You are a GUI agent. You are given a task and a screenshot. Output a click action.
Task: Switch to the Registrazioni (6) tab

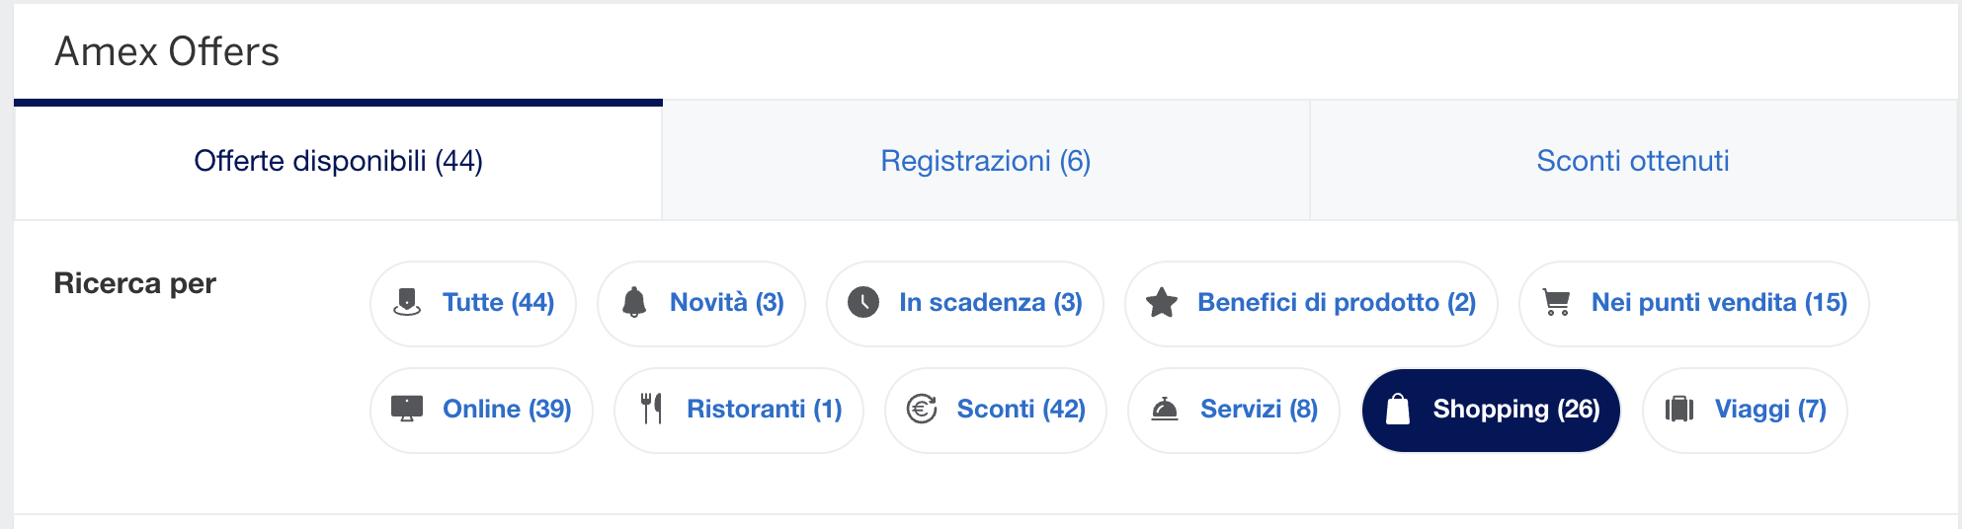point(986,160)
